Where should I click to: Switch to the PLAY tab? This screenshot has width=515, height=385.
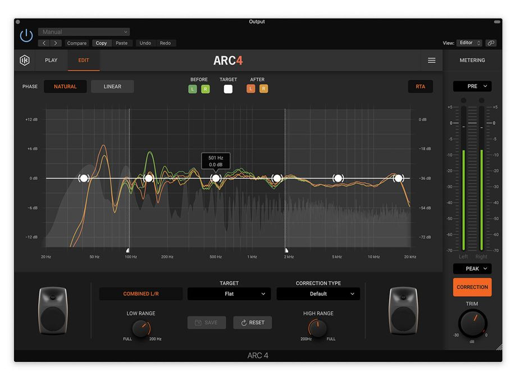[x=51, y=60]
